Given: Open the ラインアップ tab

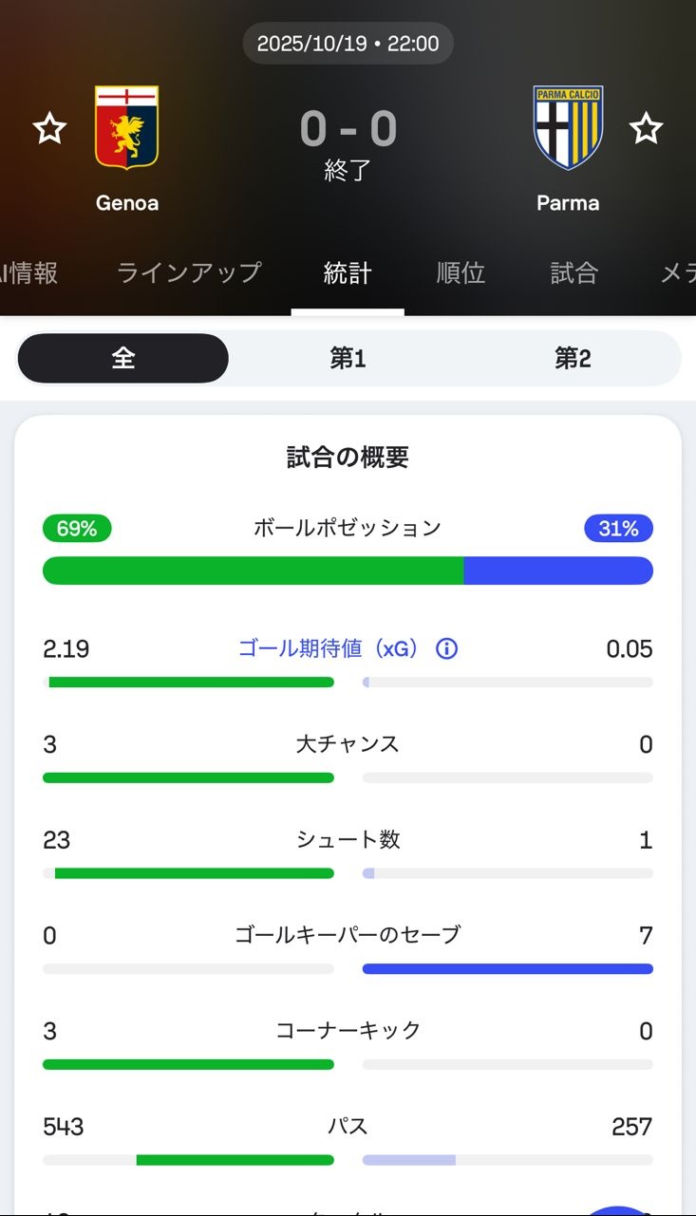Looking at the screenshot, I should point(189,273).
